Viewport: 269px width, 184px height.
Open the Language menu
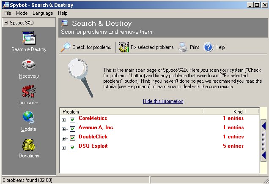click(43, 13)
